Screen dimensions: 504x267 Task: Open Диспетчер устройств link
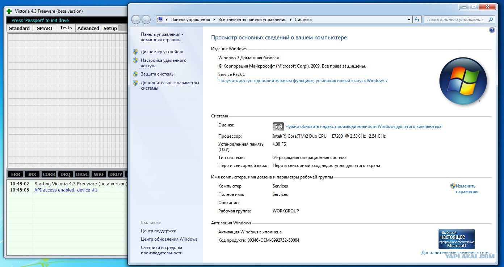(x=162, y=52)
